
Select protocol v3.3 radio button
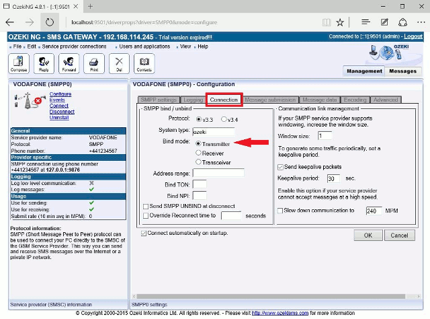(x=199, y=119)
